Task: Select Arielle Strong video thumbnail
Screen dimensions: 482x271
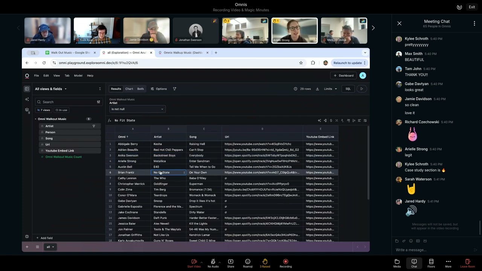Action: click(294, 30)
